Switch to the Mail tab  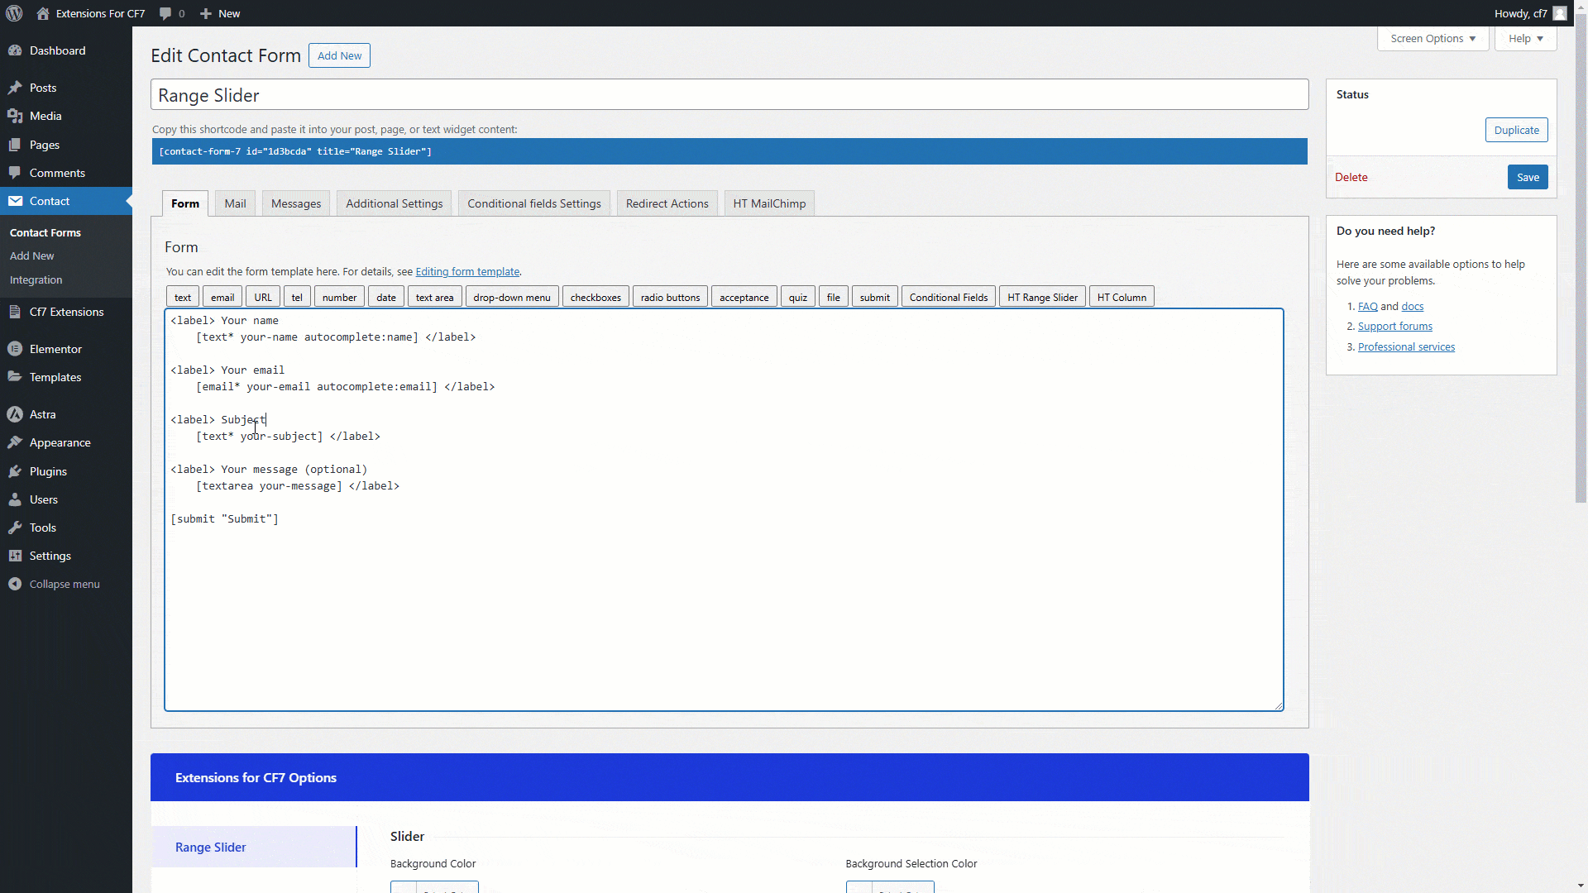point(235,203)
